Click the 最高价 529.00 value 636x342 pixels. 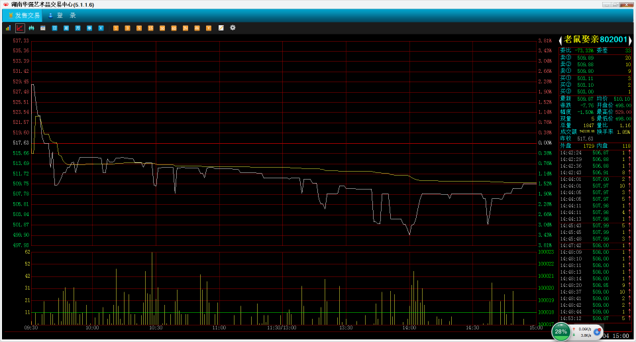click(x=623, y=112)
